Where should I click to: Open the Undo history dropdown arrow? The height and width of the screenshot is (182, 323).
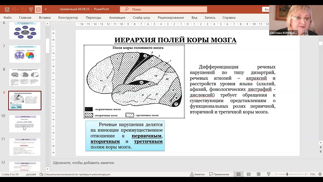tap(18, 9)
